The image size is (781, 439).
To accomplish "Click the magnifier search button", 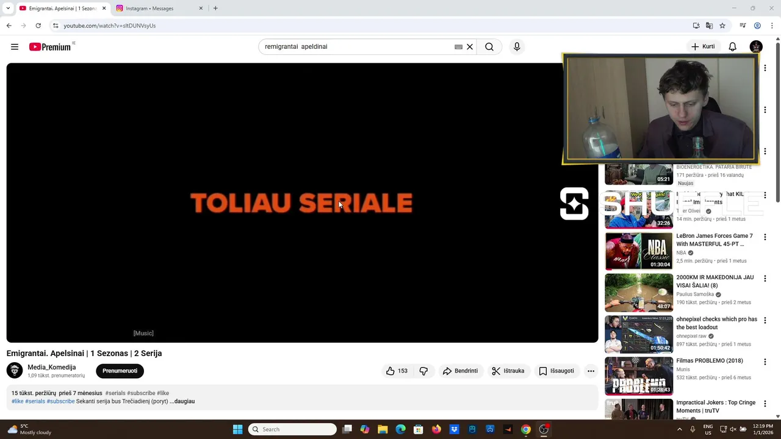I will point(489,46).
